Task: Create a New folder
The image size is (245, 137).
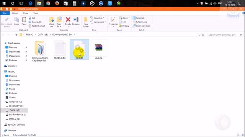Action: [86, 22]
